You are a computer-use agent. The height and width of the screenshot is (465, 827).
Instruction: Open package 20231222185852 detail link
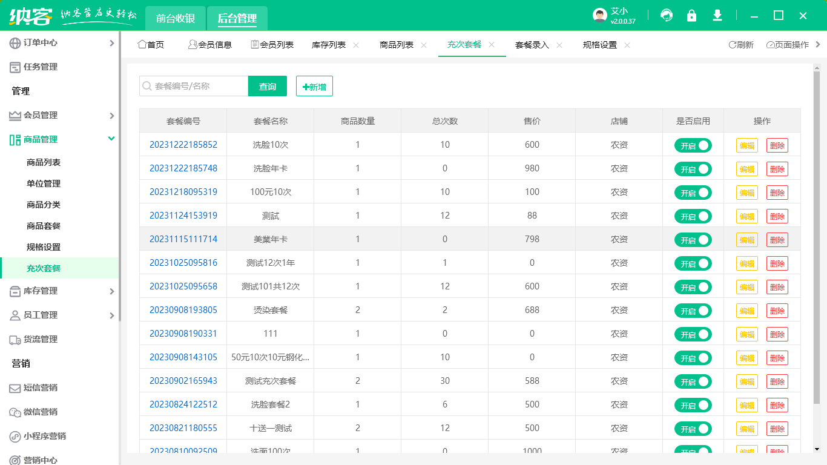184,145
